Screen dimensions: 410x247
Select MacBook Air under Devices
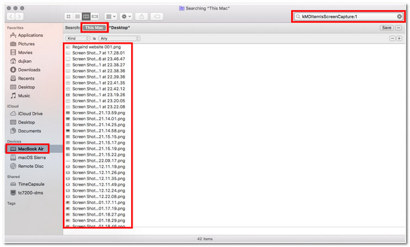[27, 149]
